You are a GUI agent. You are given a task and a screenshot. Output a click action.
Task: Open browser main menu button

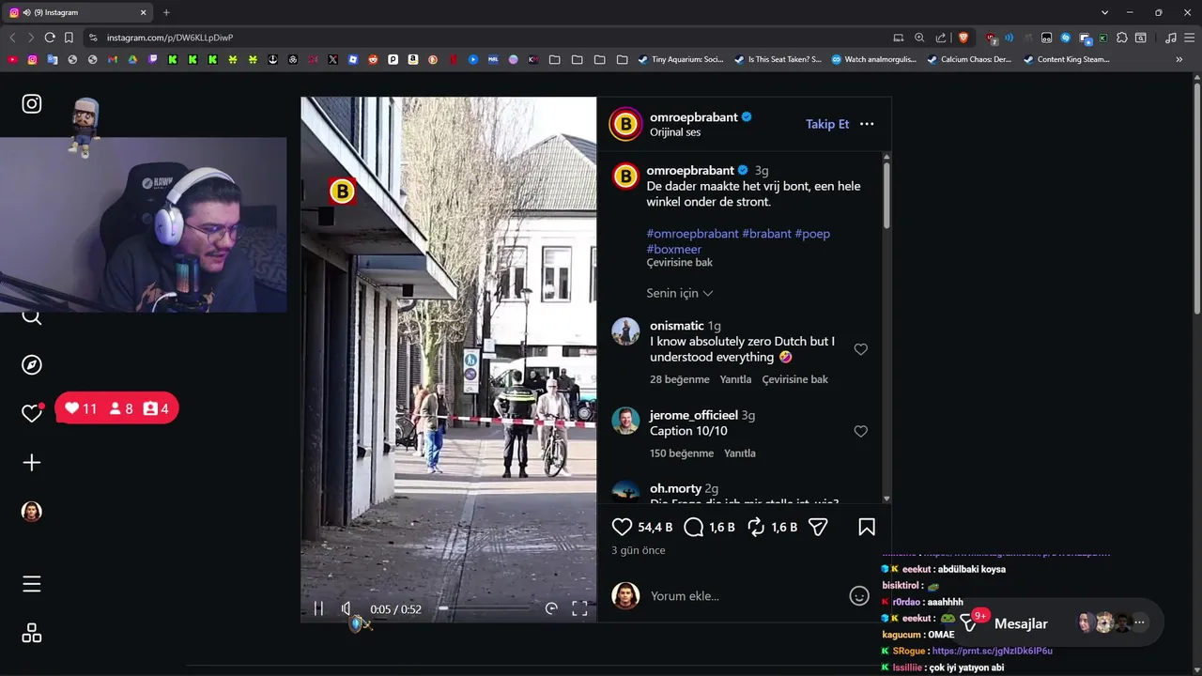[1189, 38]
